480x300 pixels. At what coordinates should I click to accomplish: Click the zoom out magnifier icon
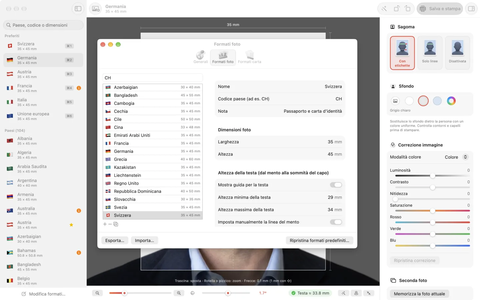(97, 293)
